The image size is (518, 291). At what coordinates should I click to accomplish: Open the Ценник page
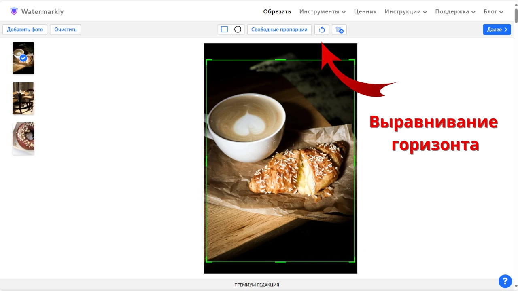[x=365, y=11]
